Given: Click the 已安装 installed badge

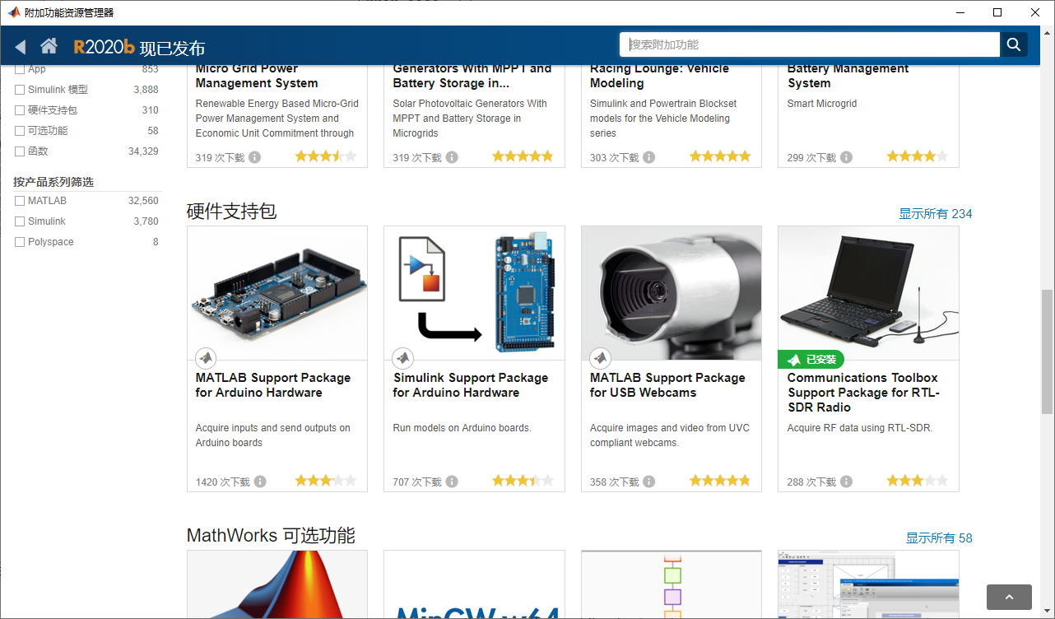Looking at the screenshot, I should (811, 359).
